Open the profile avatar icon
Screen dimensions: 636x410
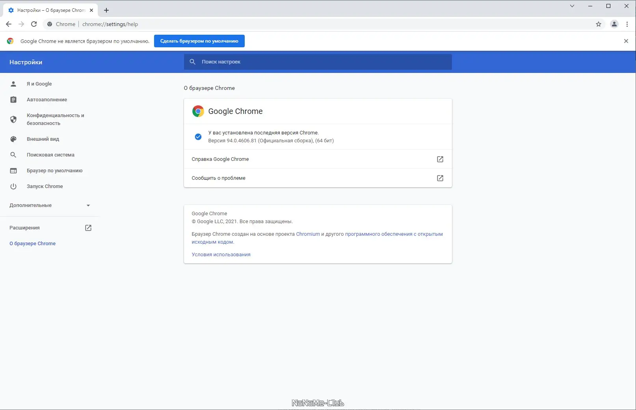click(614, 24)
